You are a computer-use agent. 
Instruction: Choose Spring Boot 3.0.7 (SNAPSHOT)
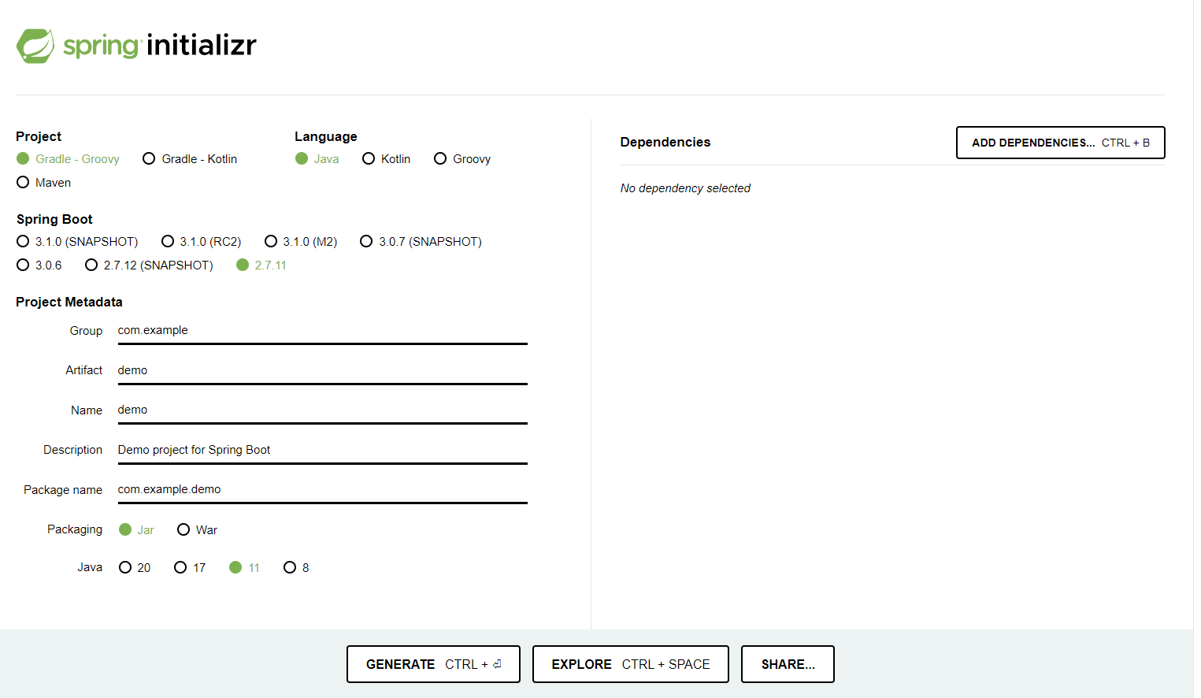pos(421,242)
